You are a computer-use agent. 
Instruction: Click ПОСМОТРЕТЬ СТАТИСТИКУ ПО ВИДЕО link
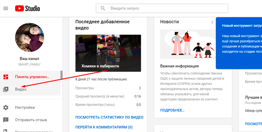pos(109,117)
